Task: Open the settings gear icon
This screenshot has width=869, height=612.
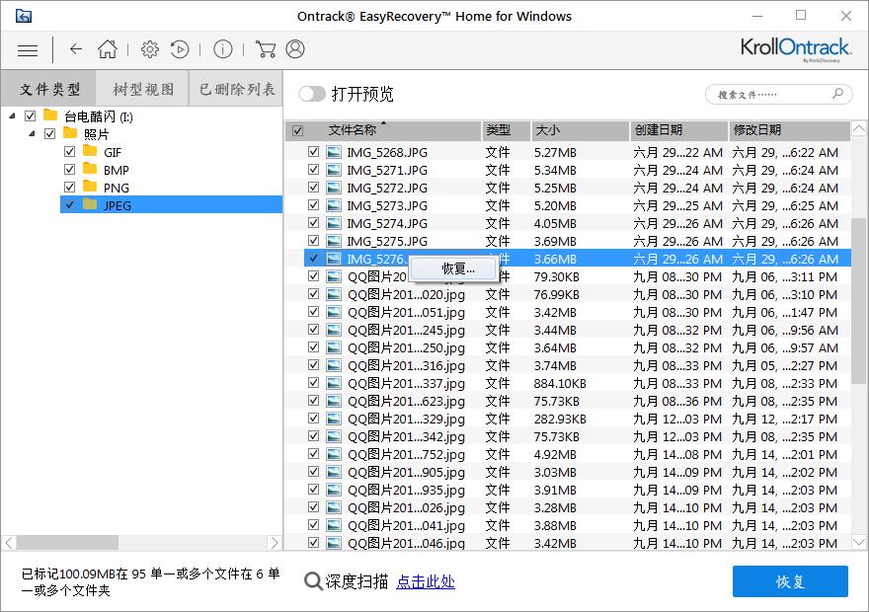Action: pos(150,49)
